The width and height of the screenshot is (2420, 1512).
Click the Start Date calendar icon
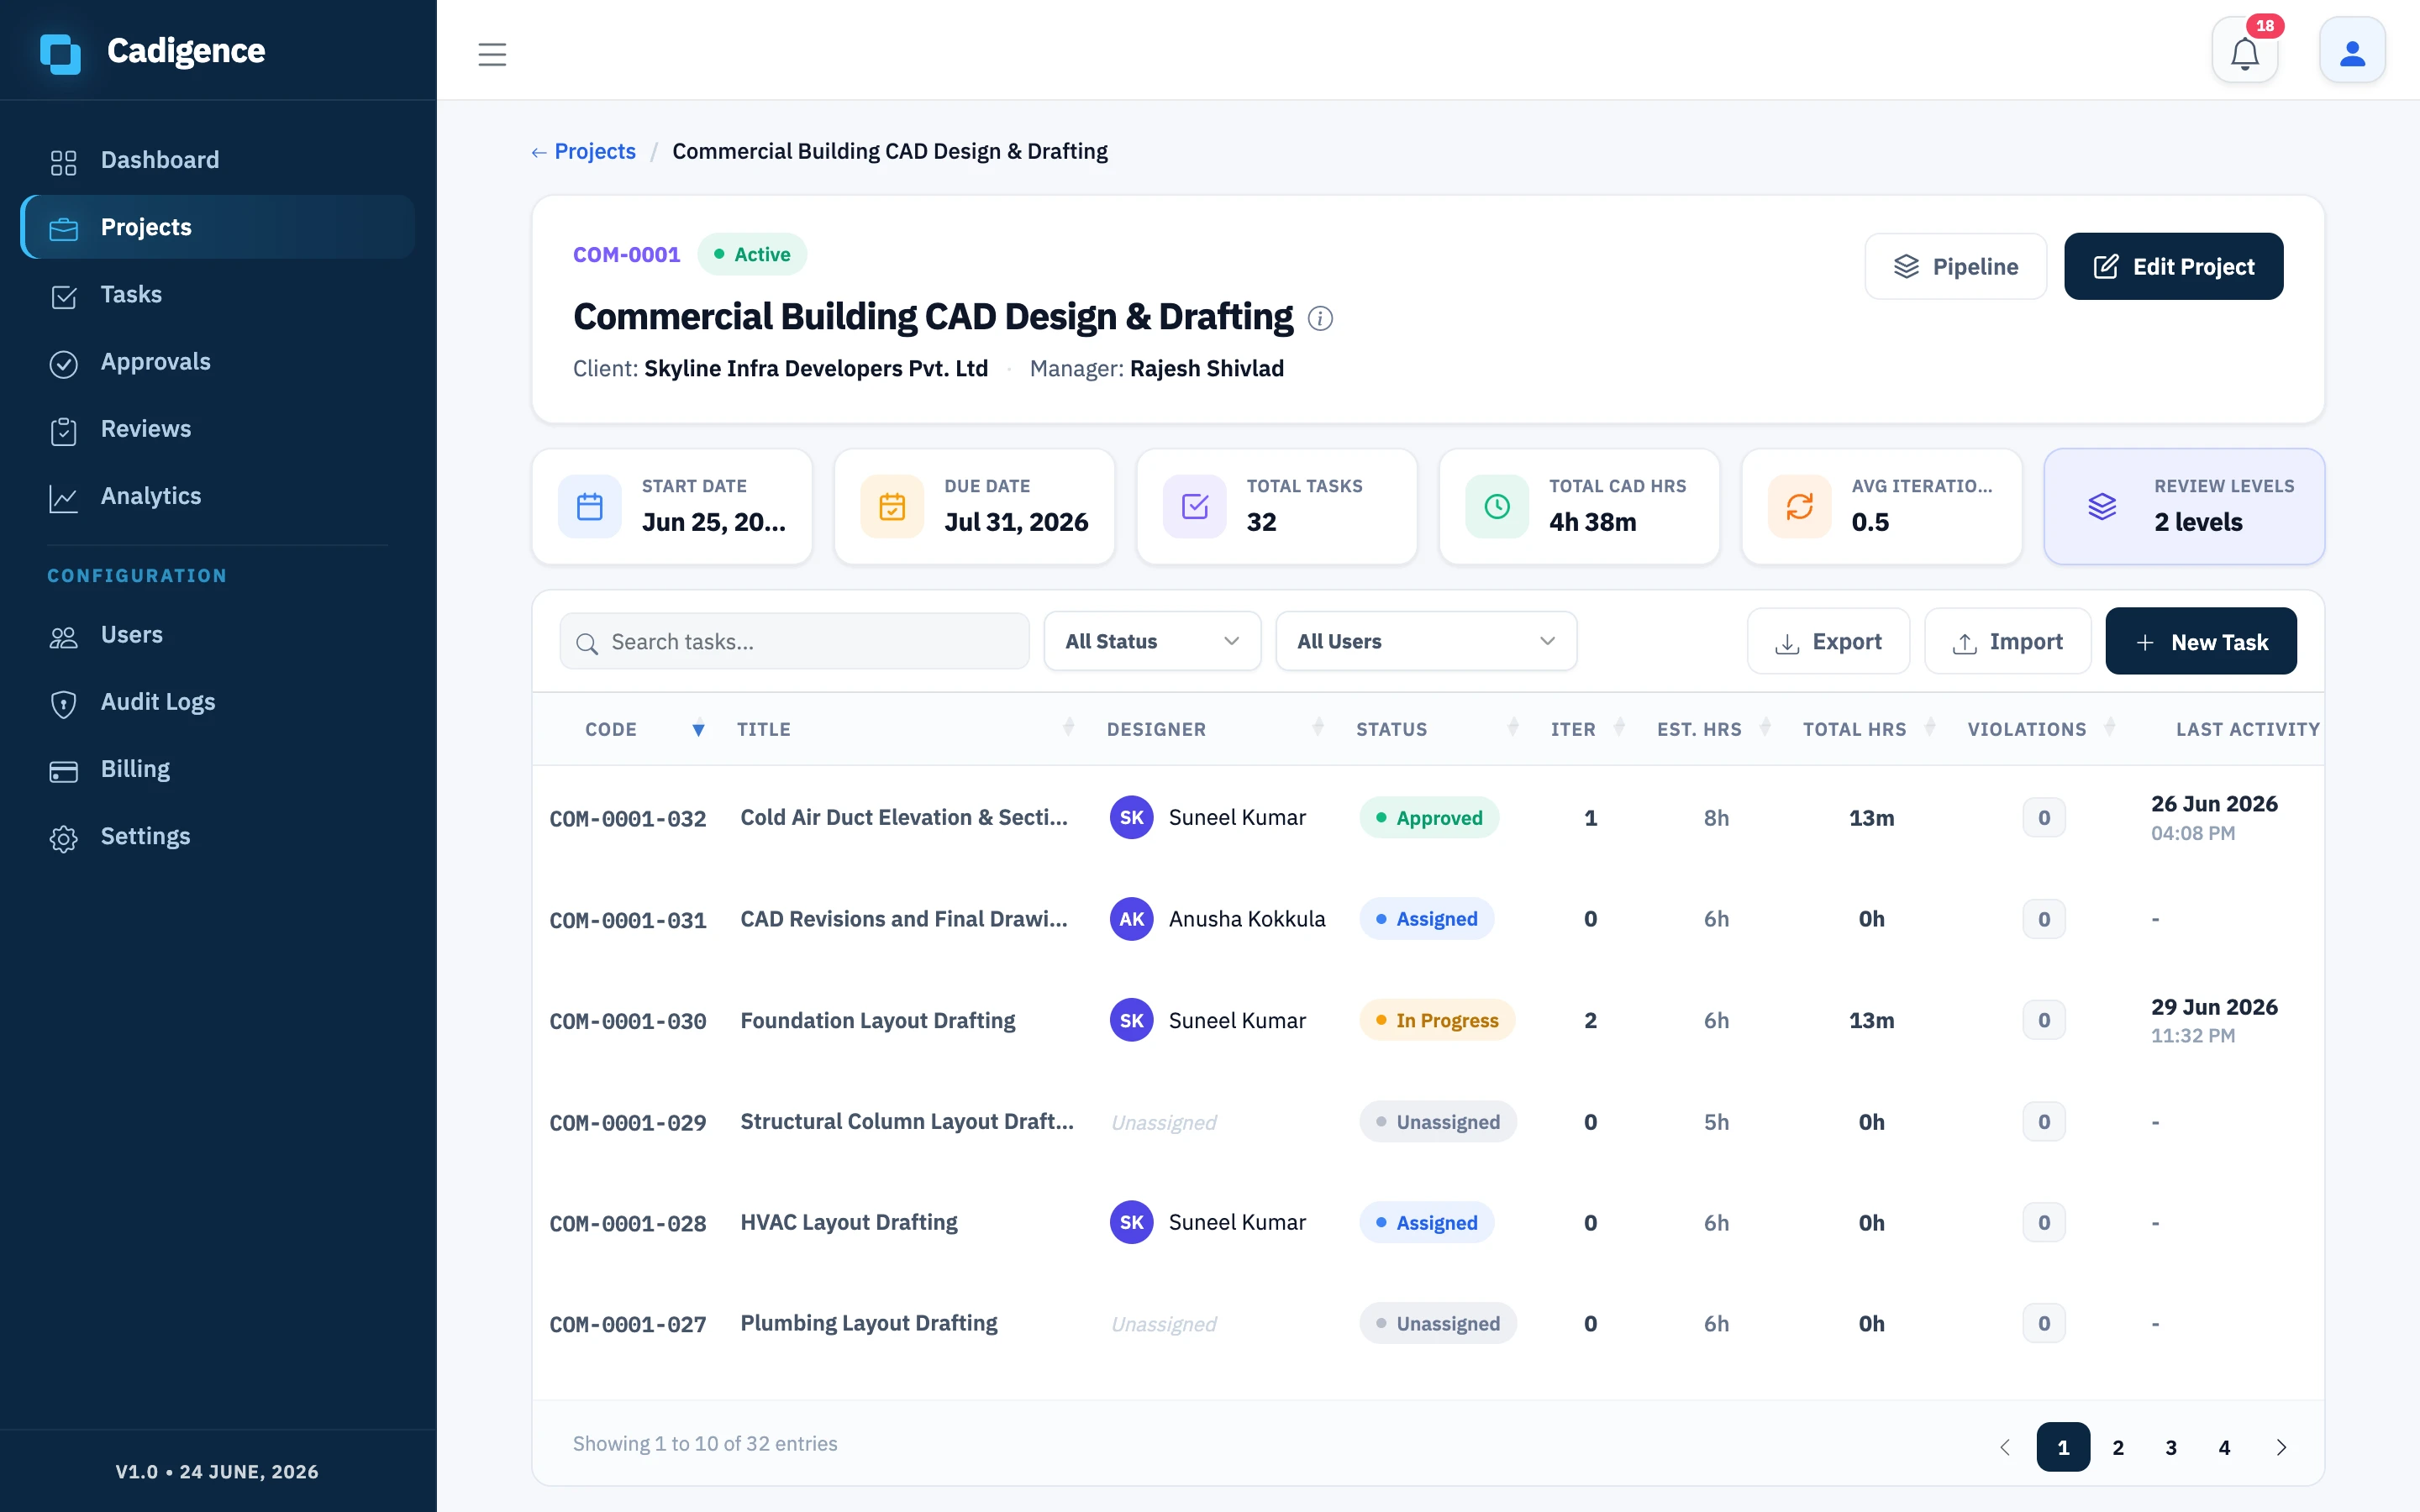click(590, 506)
